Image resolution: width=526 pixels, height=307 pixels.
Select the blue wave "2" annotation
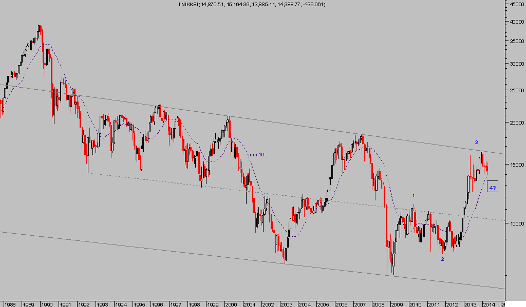[442, 259]
